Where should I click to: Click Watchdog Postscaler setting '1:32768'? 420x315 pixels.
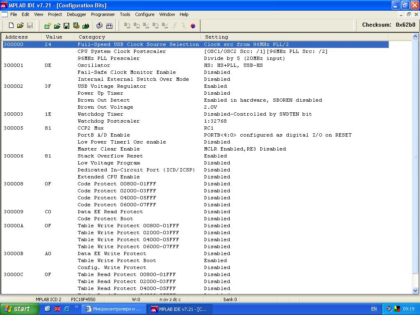click(215, 121)
